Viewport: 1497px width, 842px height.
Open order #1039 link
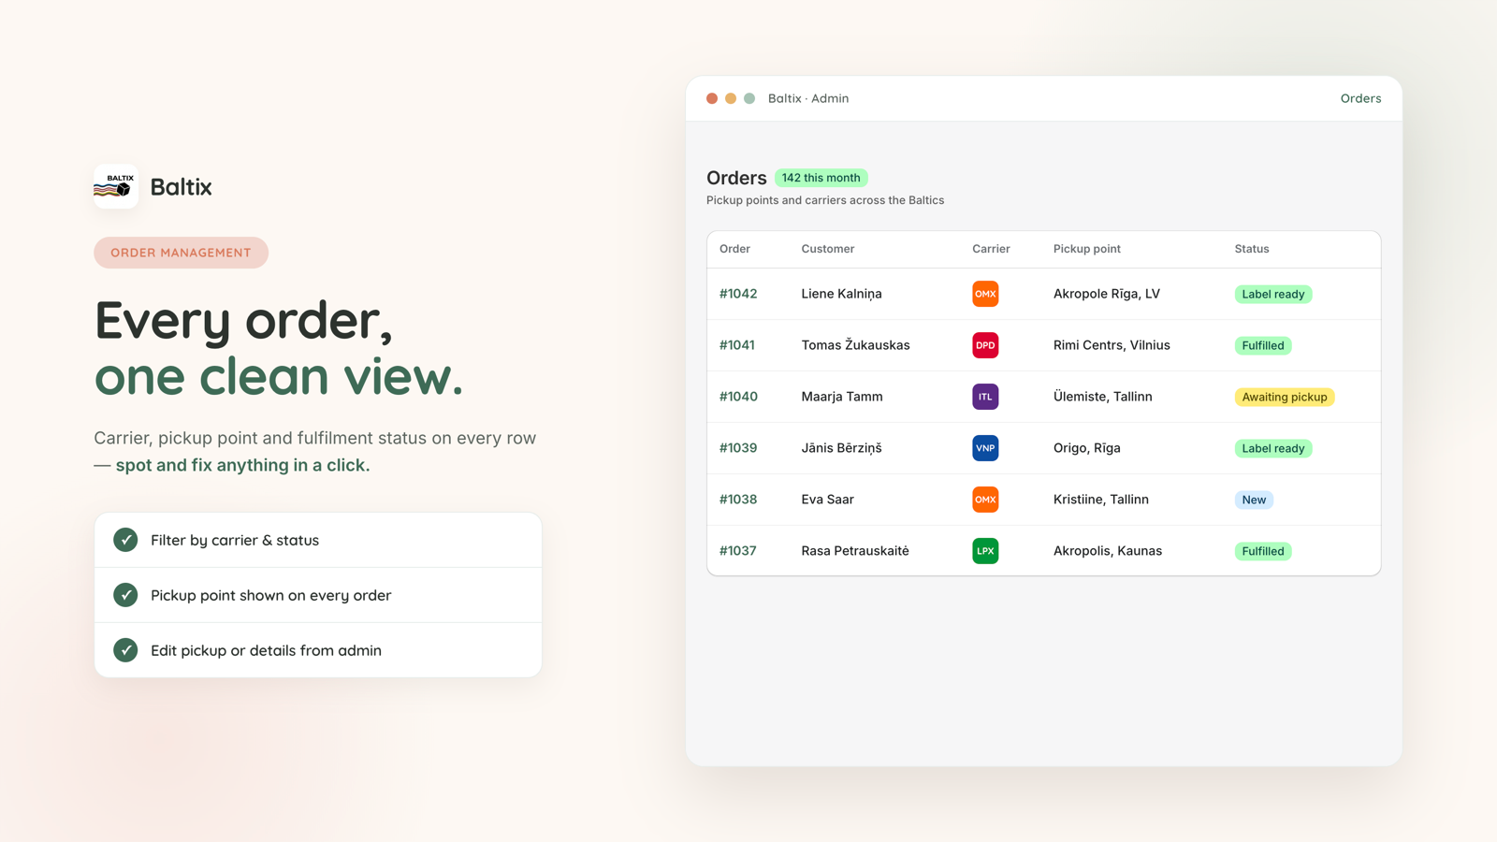pos(738,448)
